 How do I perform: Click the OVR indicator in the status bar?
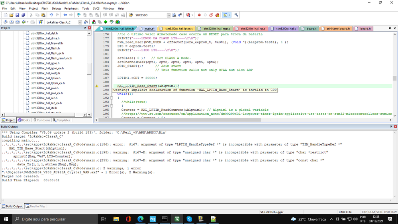[387, 212]
